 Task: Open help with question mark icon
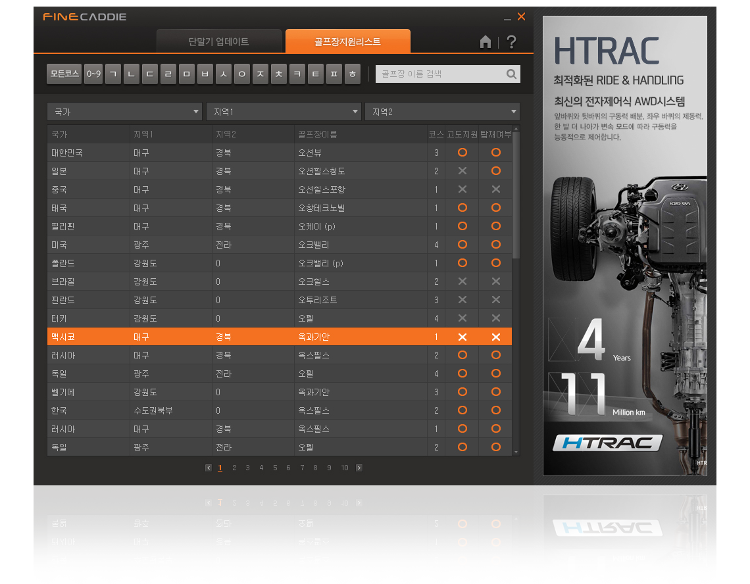tap(511, 42)
